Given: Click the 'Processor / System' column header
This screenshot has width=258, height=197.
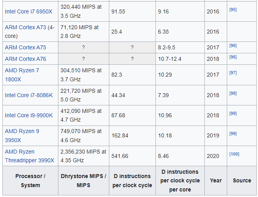Looking at the screenshot, I should 30,181.
